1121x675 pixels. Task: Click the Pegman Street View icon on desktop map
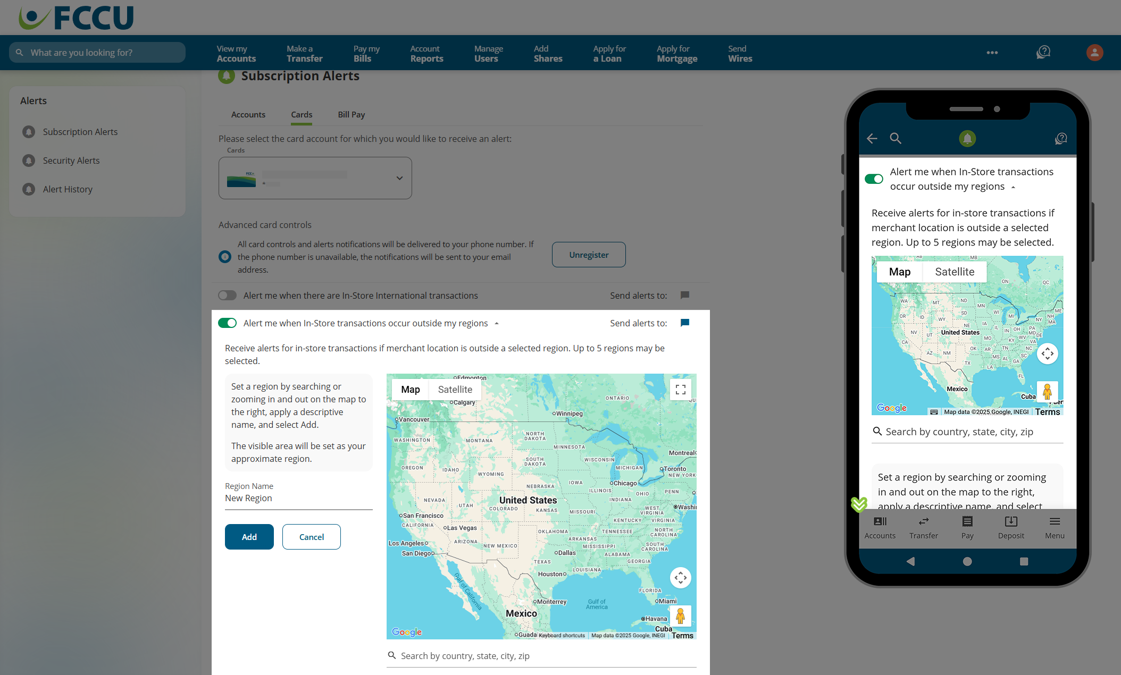680,616
